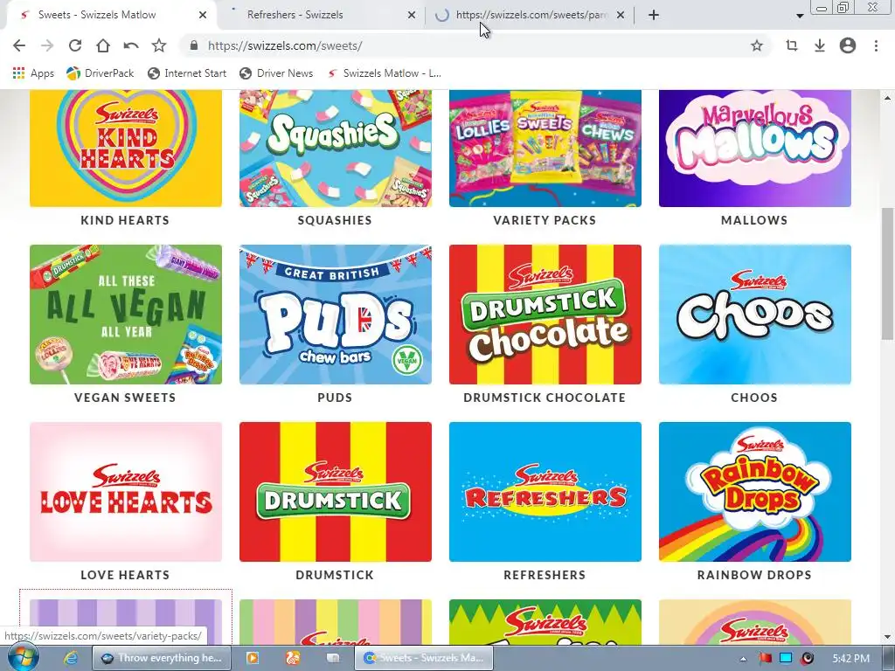
Task: Close the Refreshers - Swizzels tab
Action: (412, 15)
